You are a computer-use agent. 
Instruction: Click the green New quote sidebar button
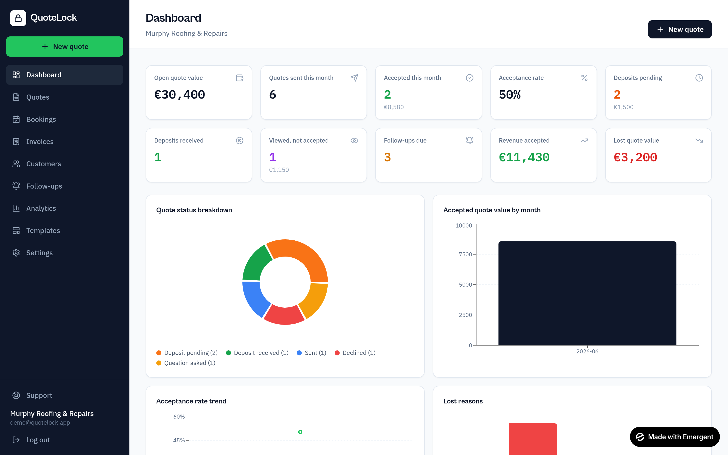click(x=65, y=46)
